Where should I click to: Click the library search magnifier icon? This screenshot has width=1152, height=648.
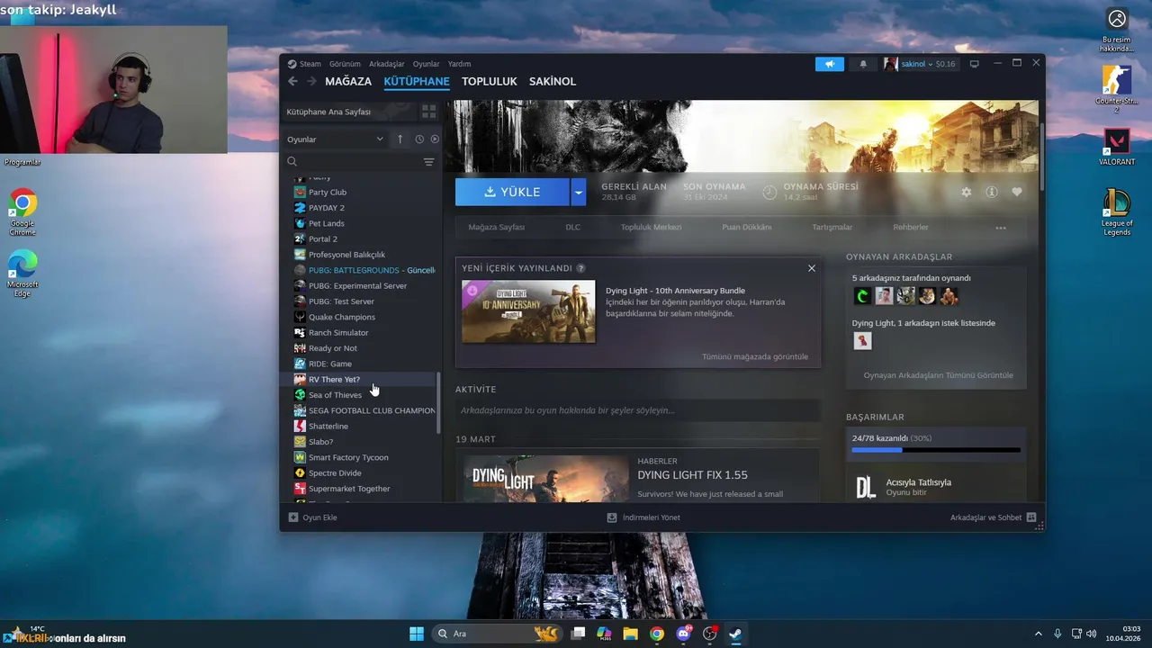(x=292, y=162)
